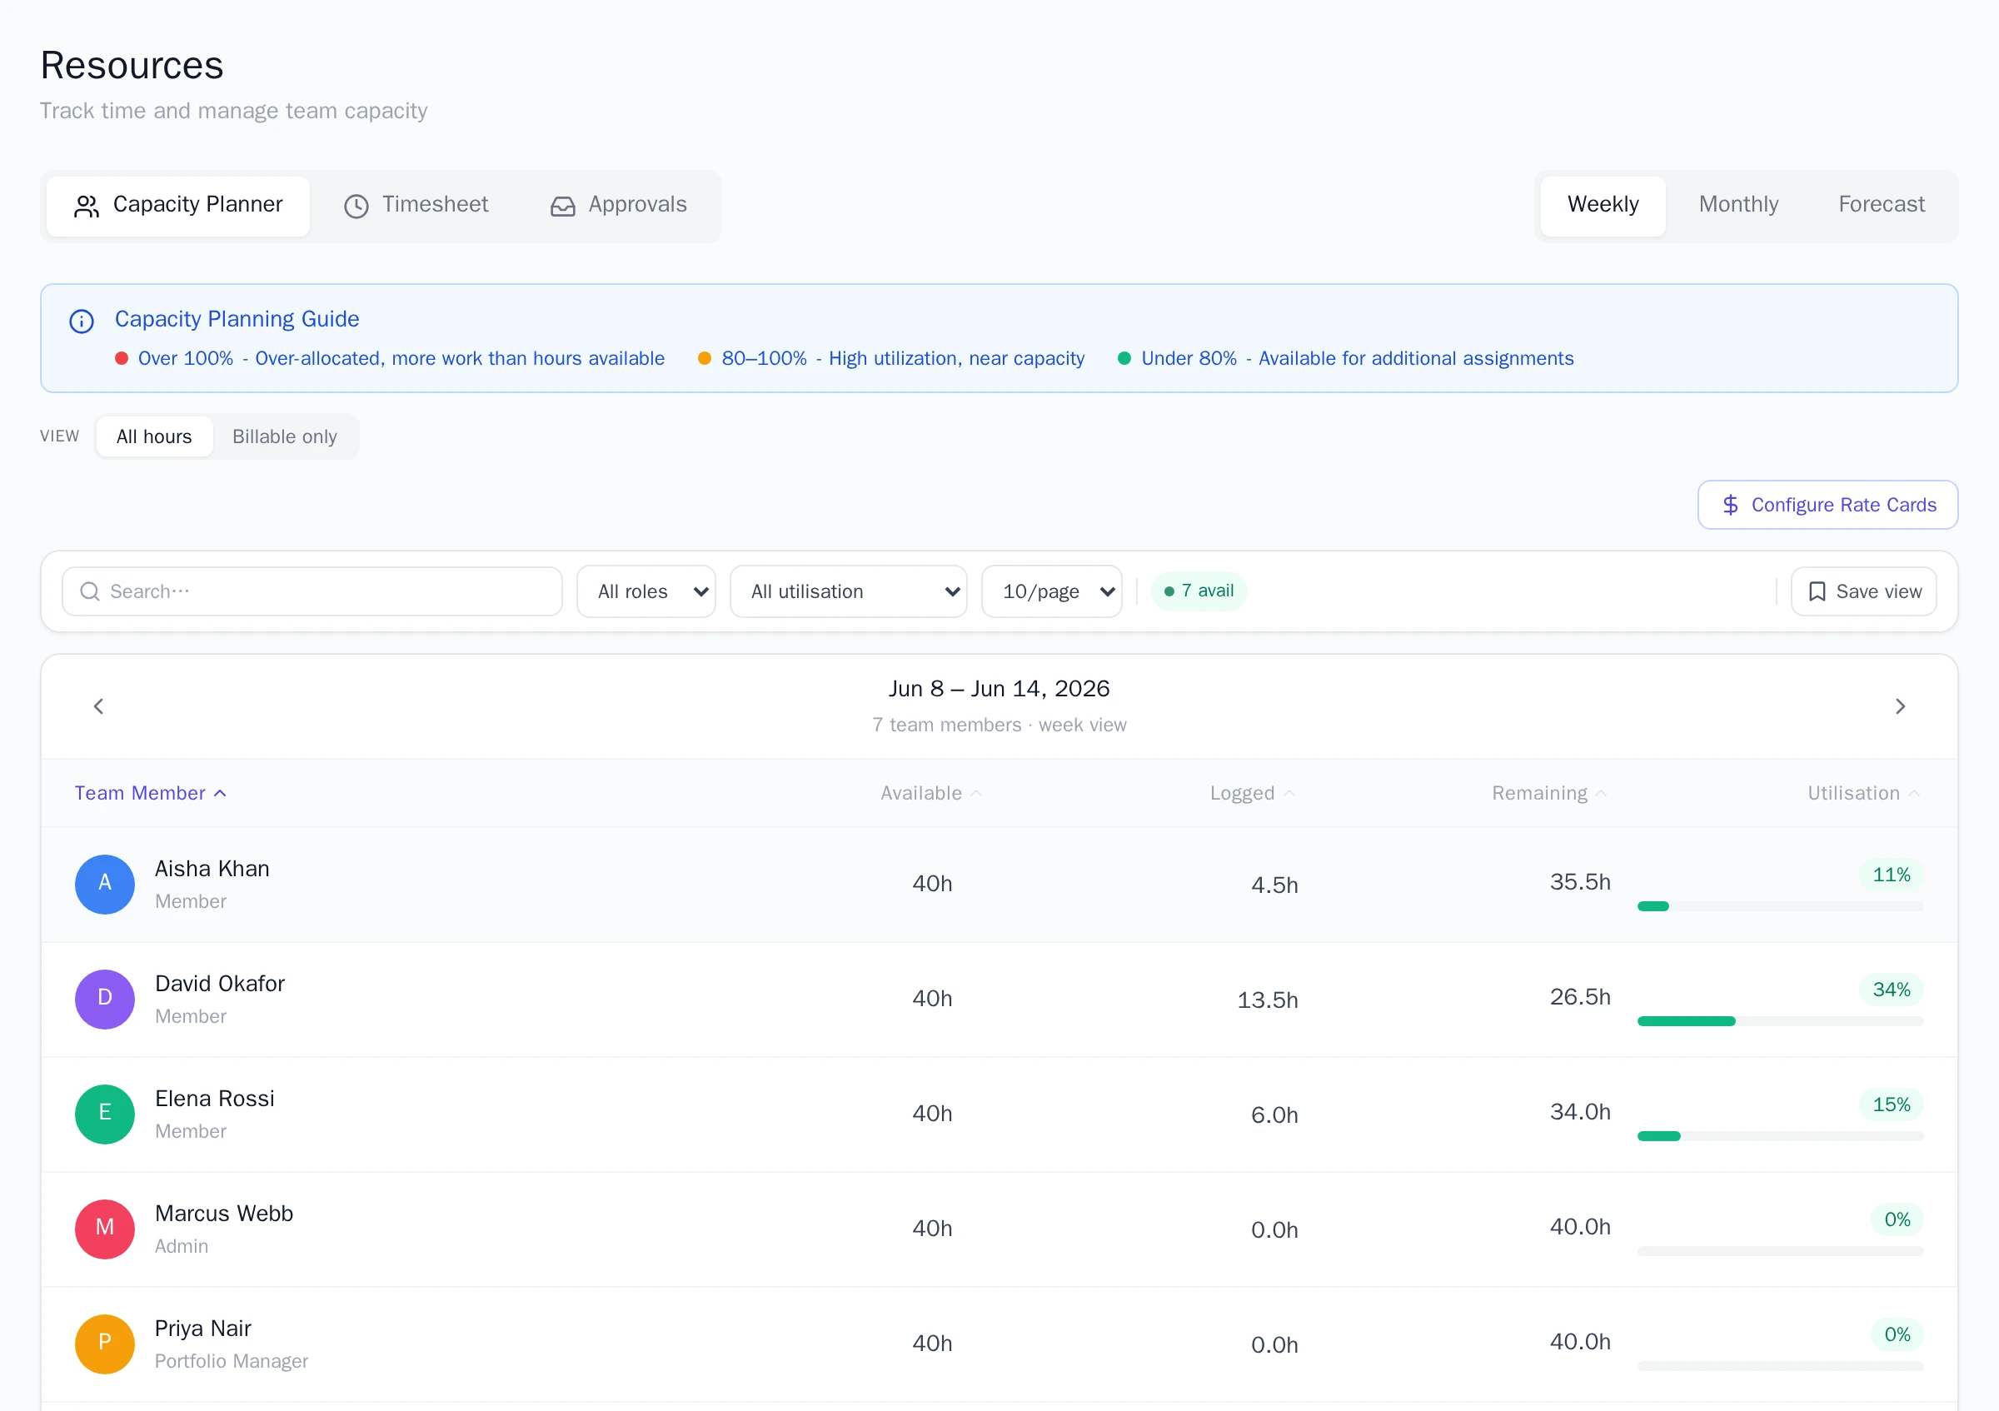Sort by Utilisation column

pyautogui.click(x=1863, y=793)
